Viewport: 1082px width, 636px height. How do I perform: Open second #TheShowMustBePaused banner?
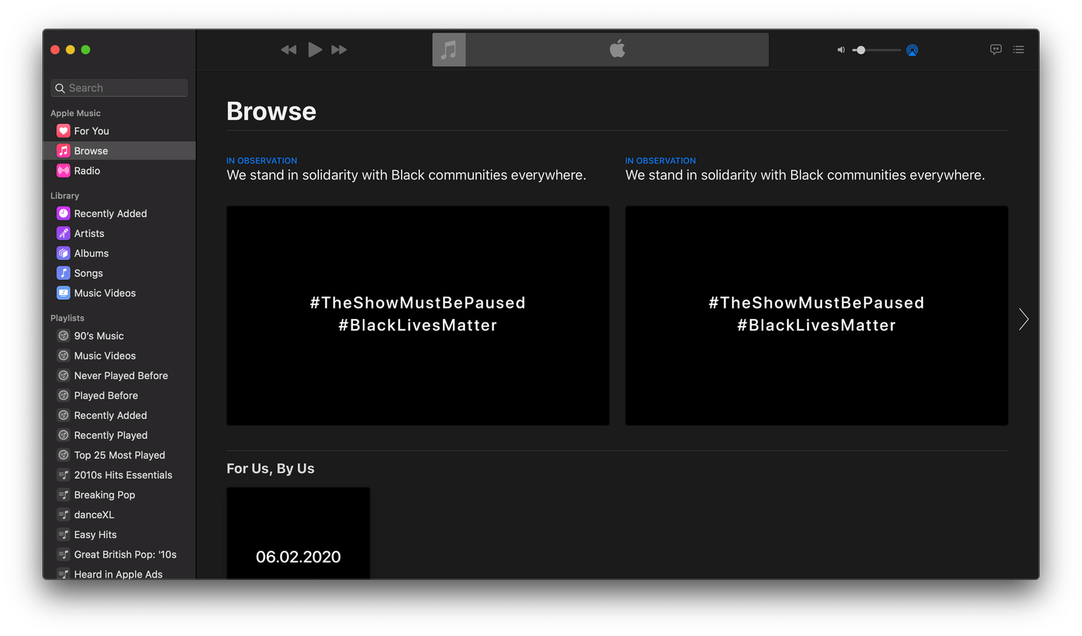click(816, 316)
